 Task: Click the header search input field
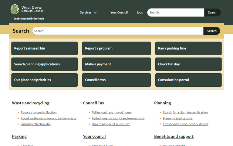176,12
